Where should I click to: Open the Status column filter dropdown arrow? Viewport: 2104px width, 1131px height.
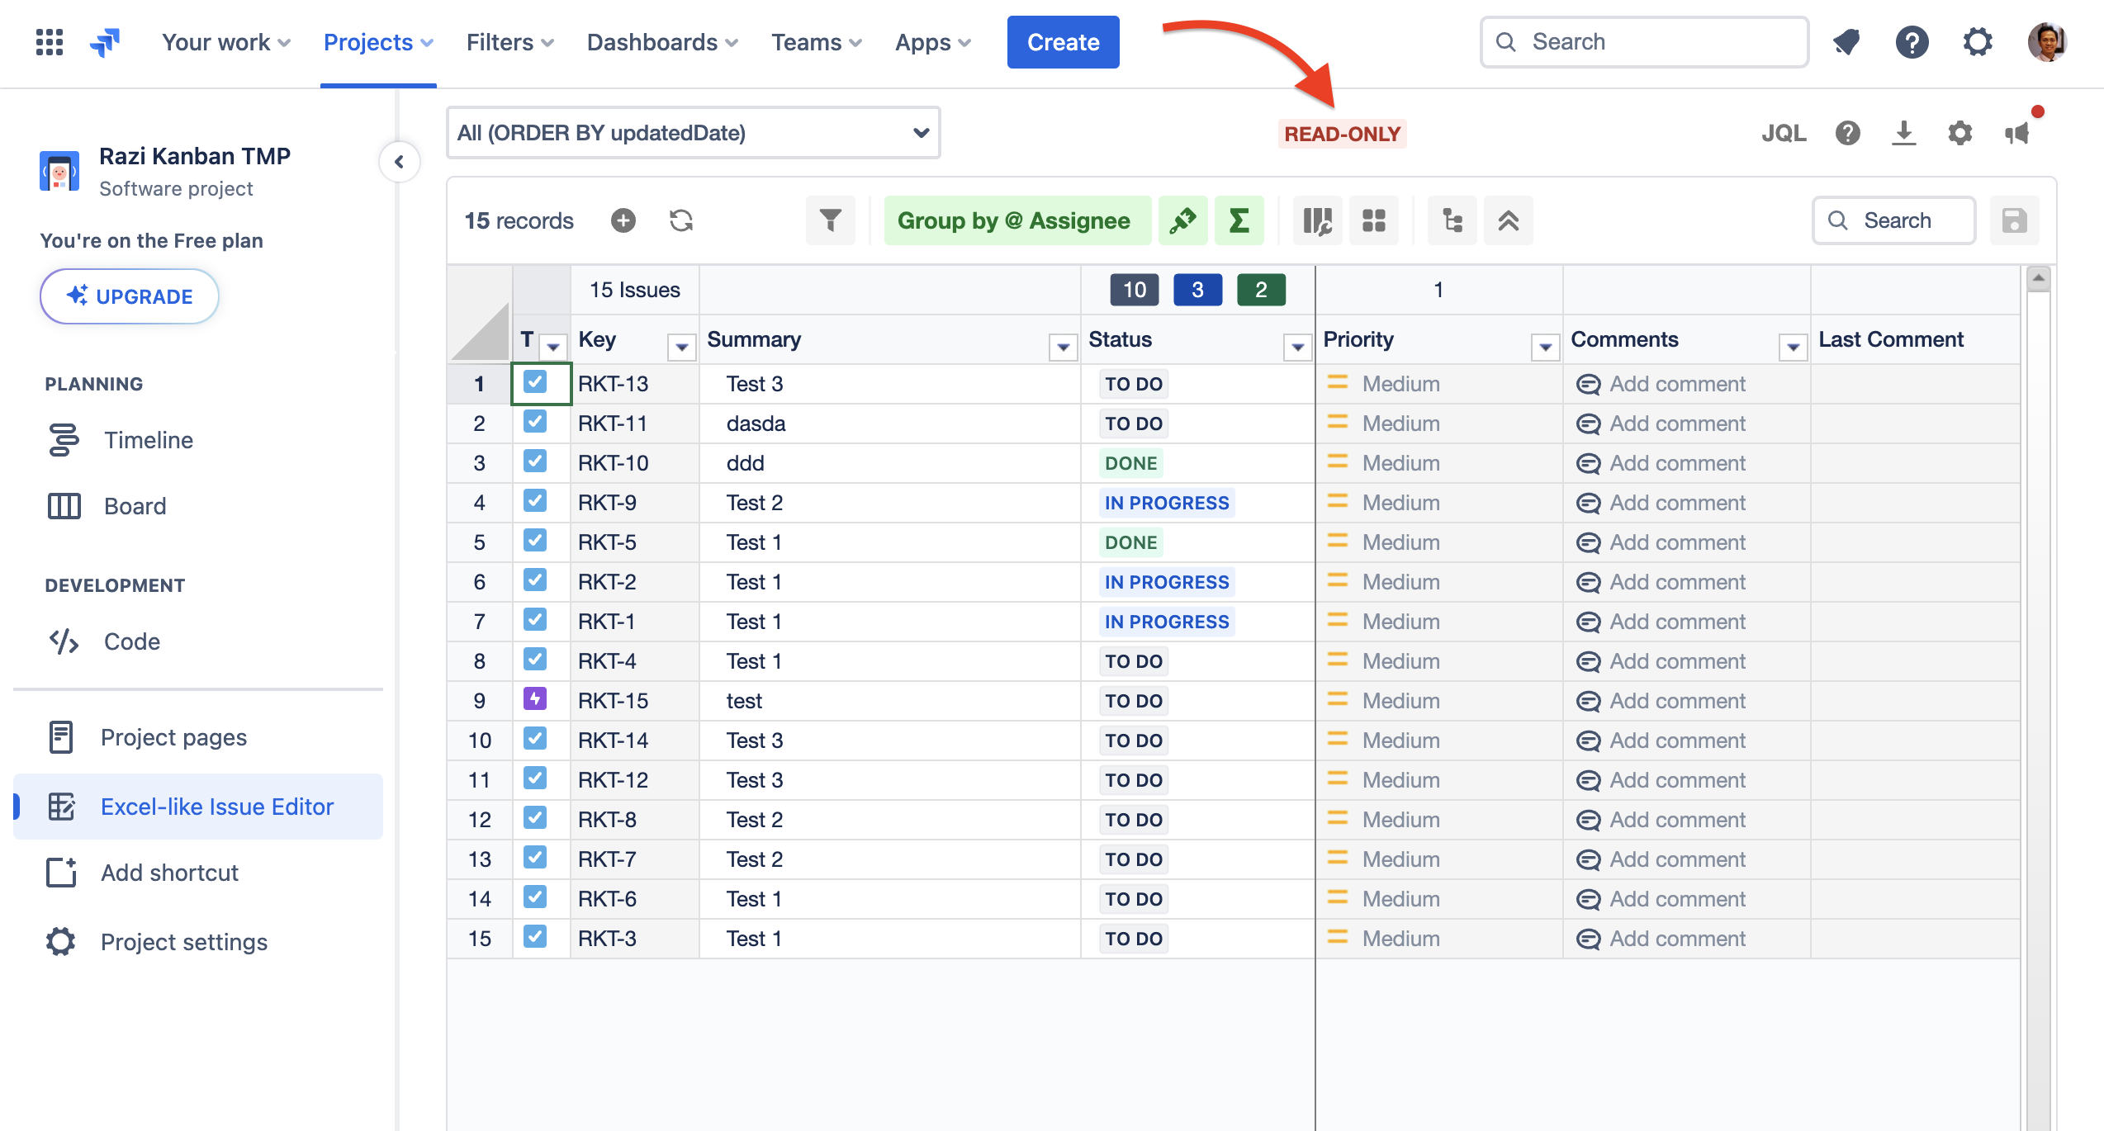click(x=1297, y=348)
